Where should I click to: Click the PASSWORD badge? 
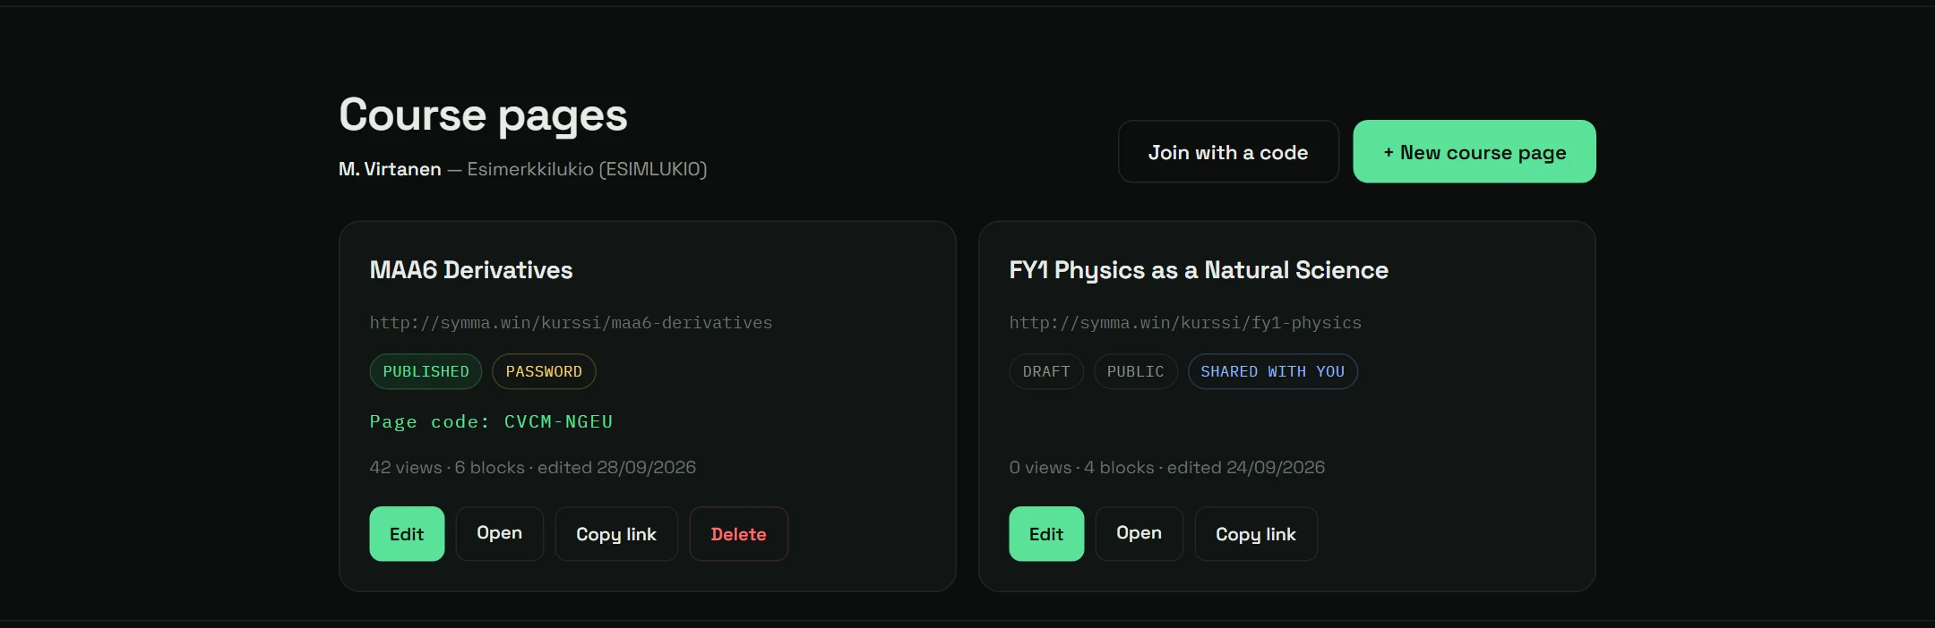544,371
